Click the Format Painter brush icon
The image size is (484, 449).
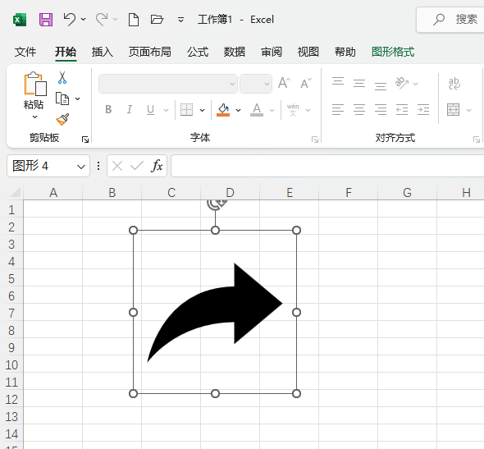pos(62,119)
